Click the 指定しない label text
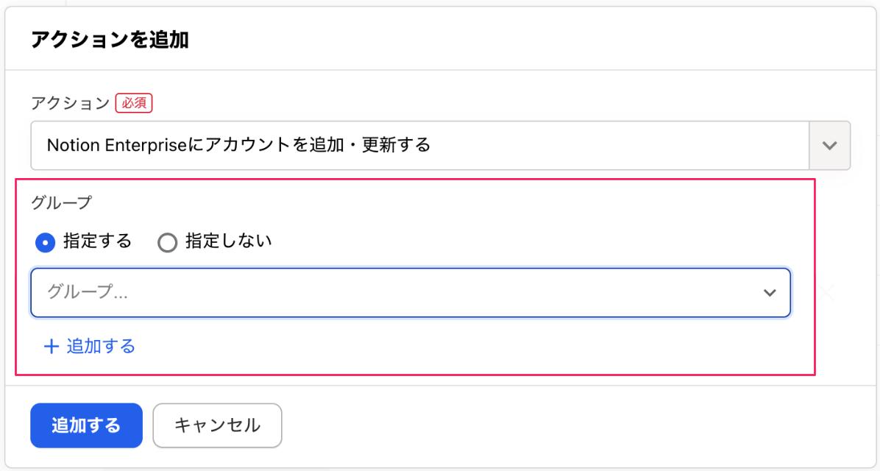The width and height of the screenshot is (880, 471). (x=228, y=241)
